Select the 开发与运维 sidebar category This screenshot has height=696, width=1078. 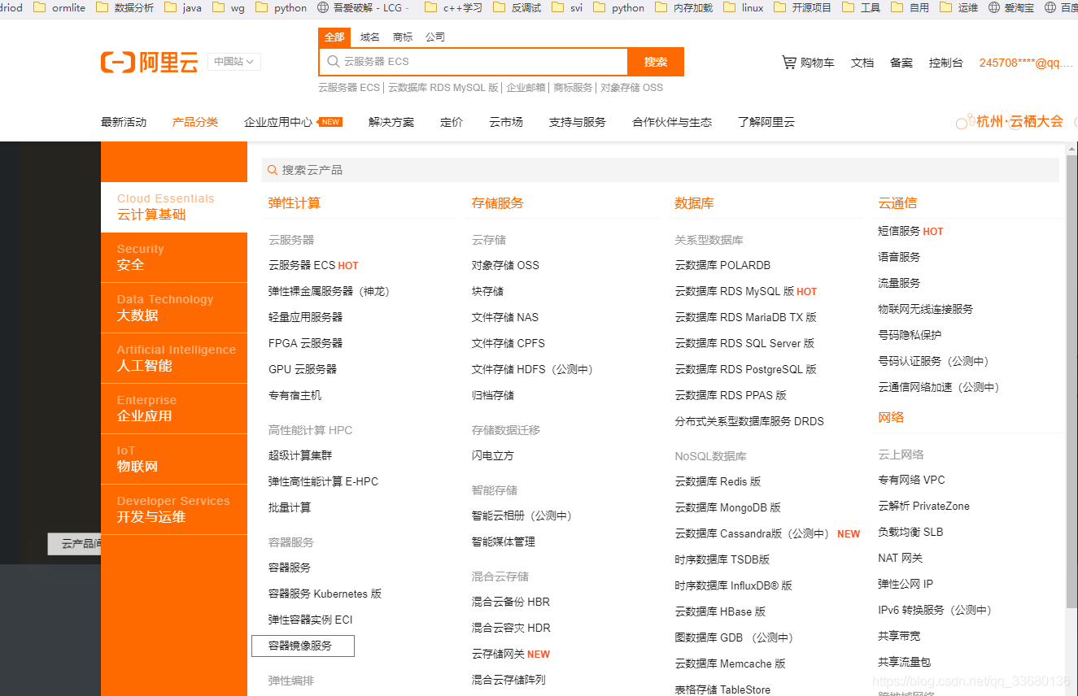click(174, 509)
